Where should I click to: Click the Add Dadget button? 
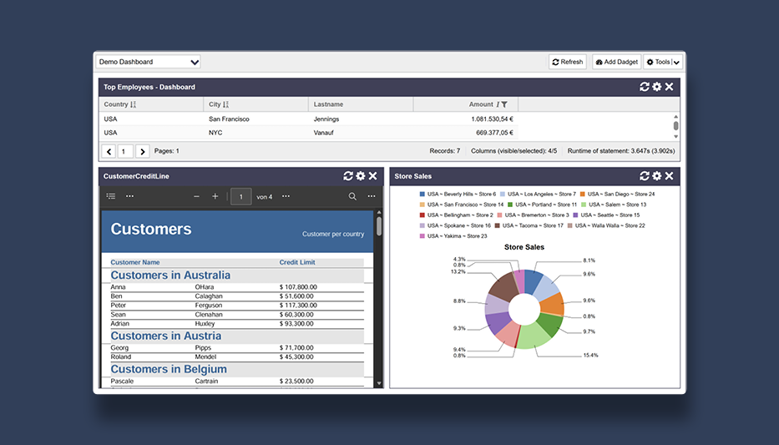pos(616,62)
